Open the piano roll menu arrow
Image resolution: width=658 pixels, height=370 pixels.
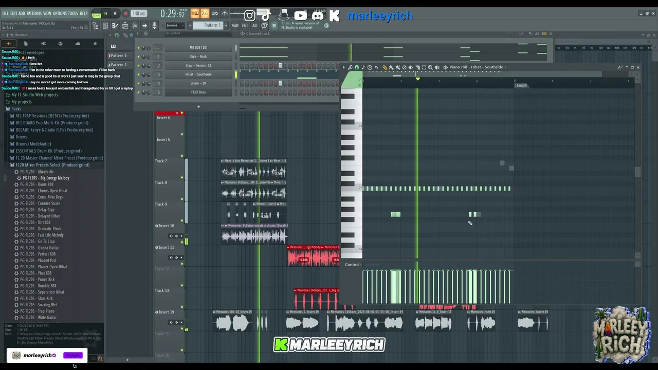pos(344,67)
